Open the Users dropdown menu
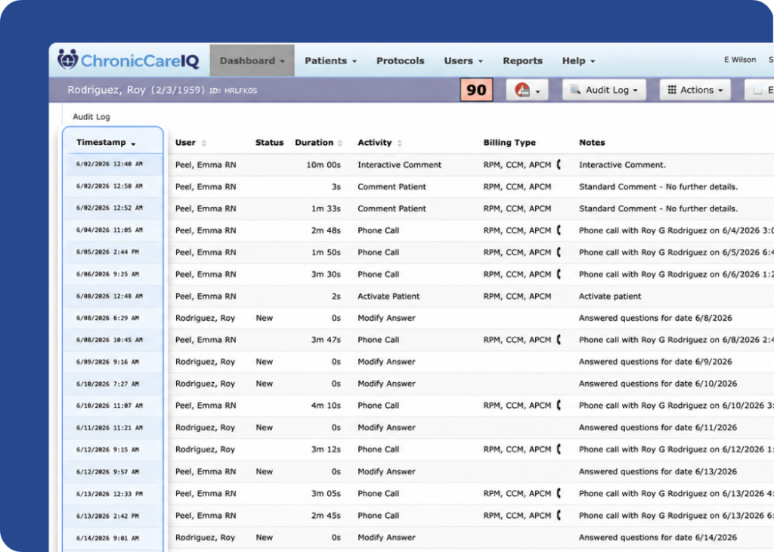 point(463,60)
